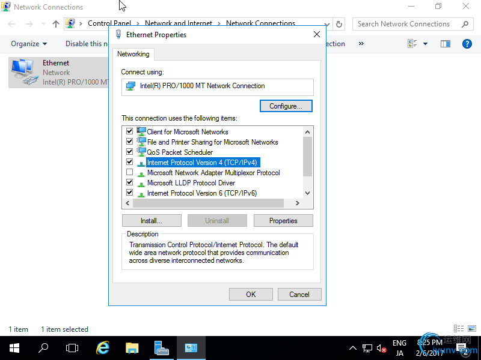Click the QoS Packet Scheduler item icon
This screenshot has height=360, width=481.
[x=141, y=152]
